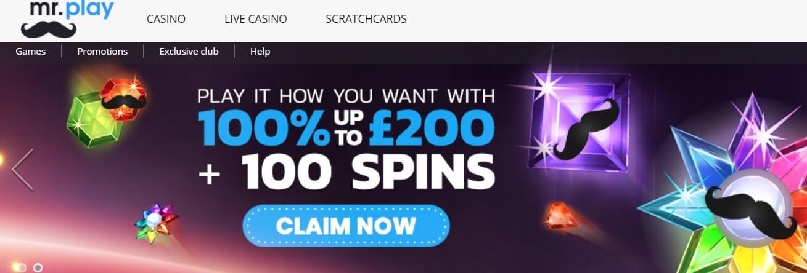Screen dimensions: 807x273
Task: Click the mr.play mustache logo
Action: click(66, 20)
